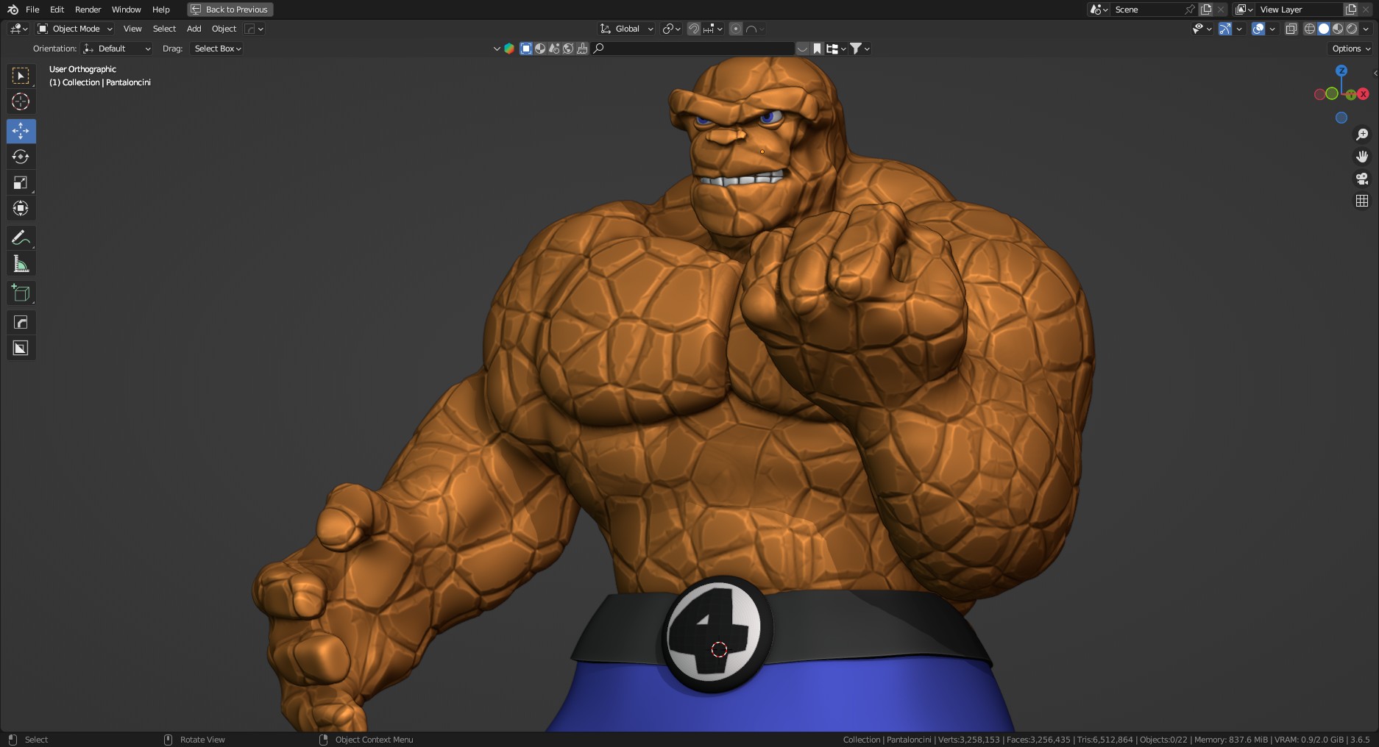Open the Window menu

tap(126, 10)
